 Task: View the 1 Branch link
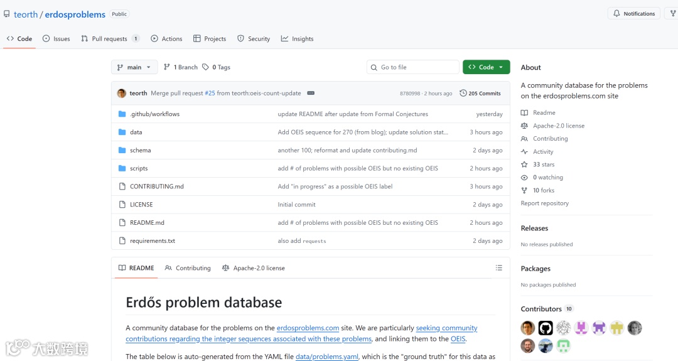click(x=181, y=67)
